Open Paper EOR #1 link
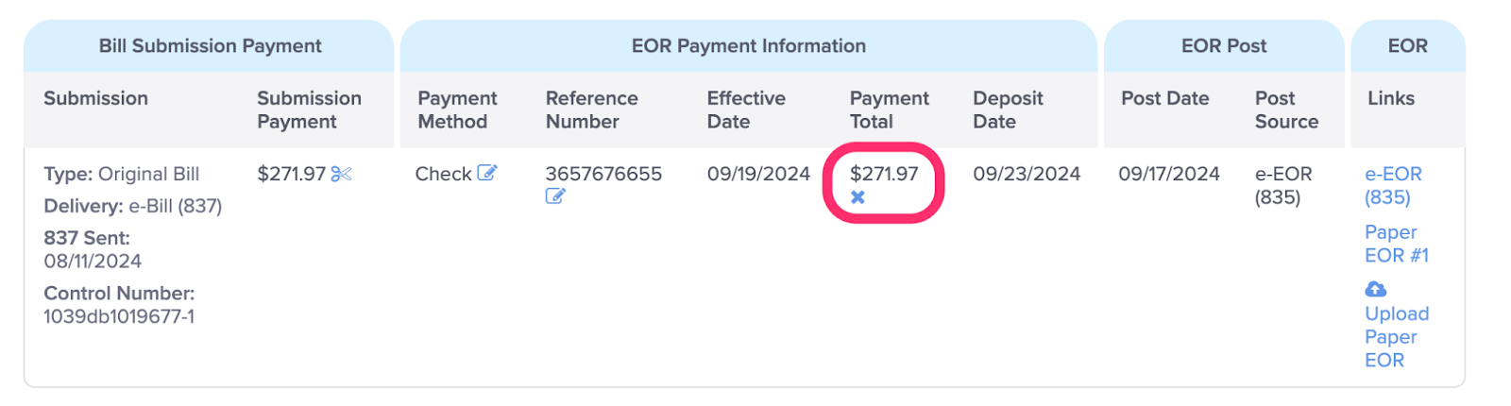Viewport: 1511px width, 406px height. point(1397,244)
